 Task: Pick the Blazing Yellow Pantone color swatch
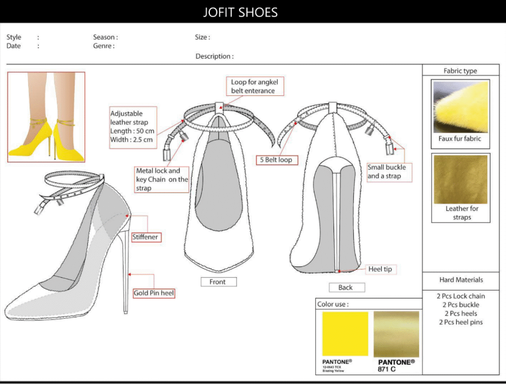tap(345, 334)
